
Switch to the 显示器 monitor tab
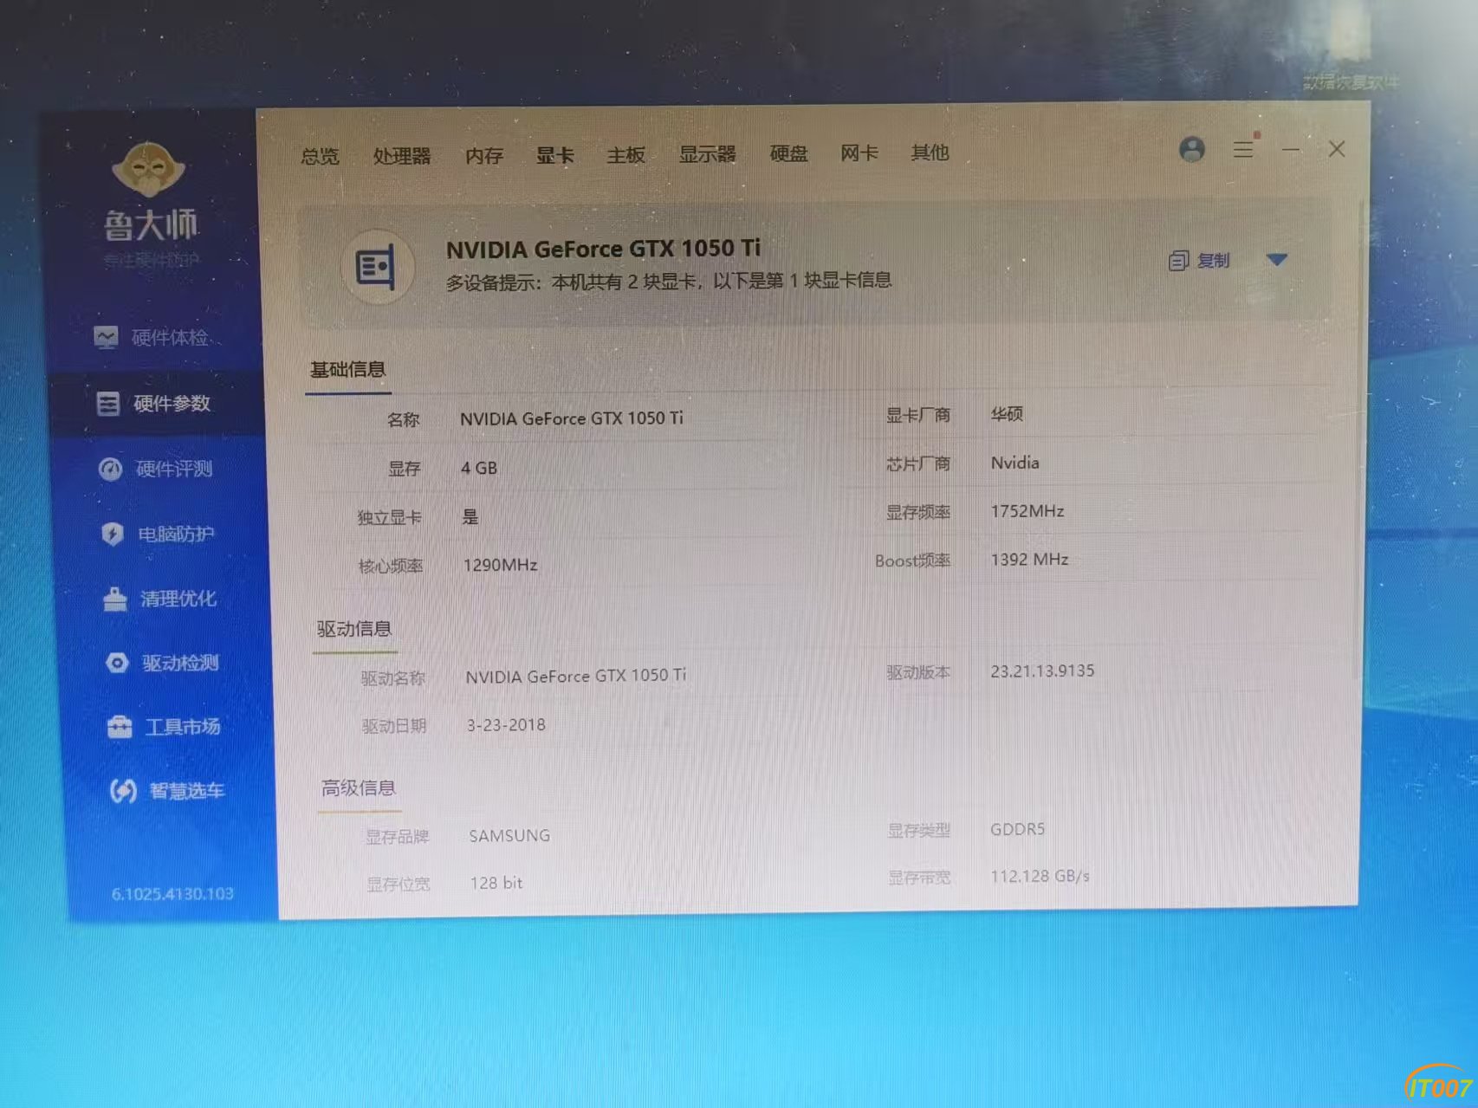tap(707, 154)
